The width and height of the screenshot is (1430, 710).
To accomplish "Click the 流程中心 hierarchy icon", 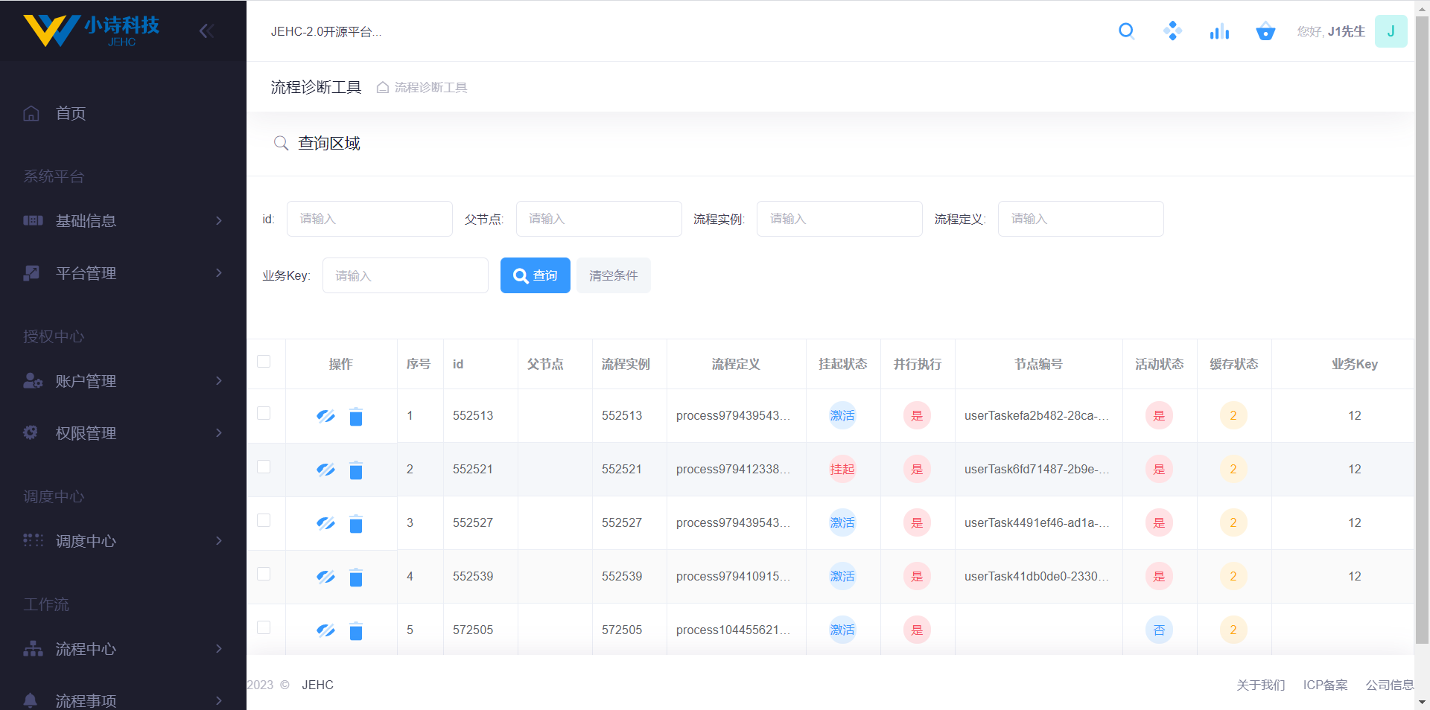I will (33, 648).
